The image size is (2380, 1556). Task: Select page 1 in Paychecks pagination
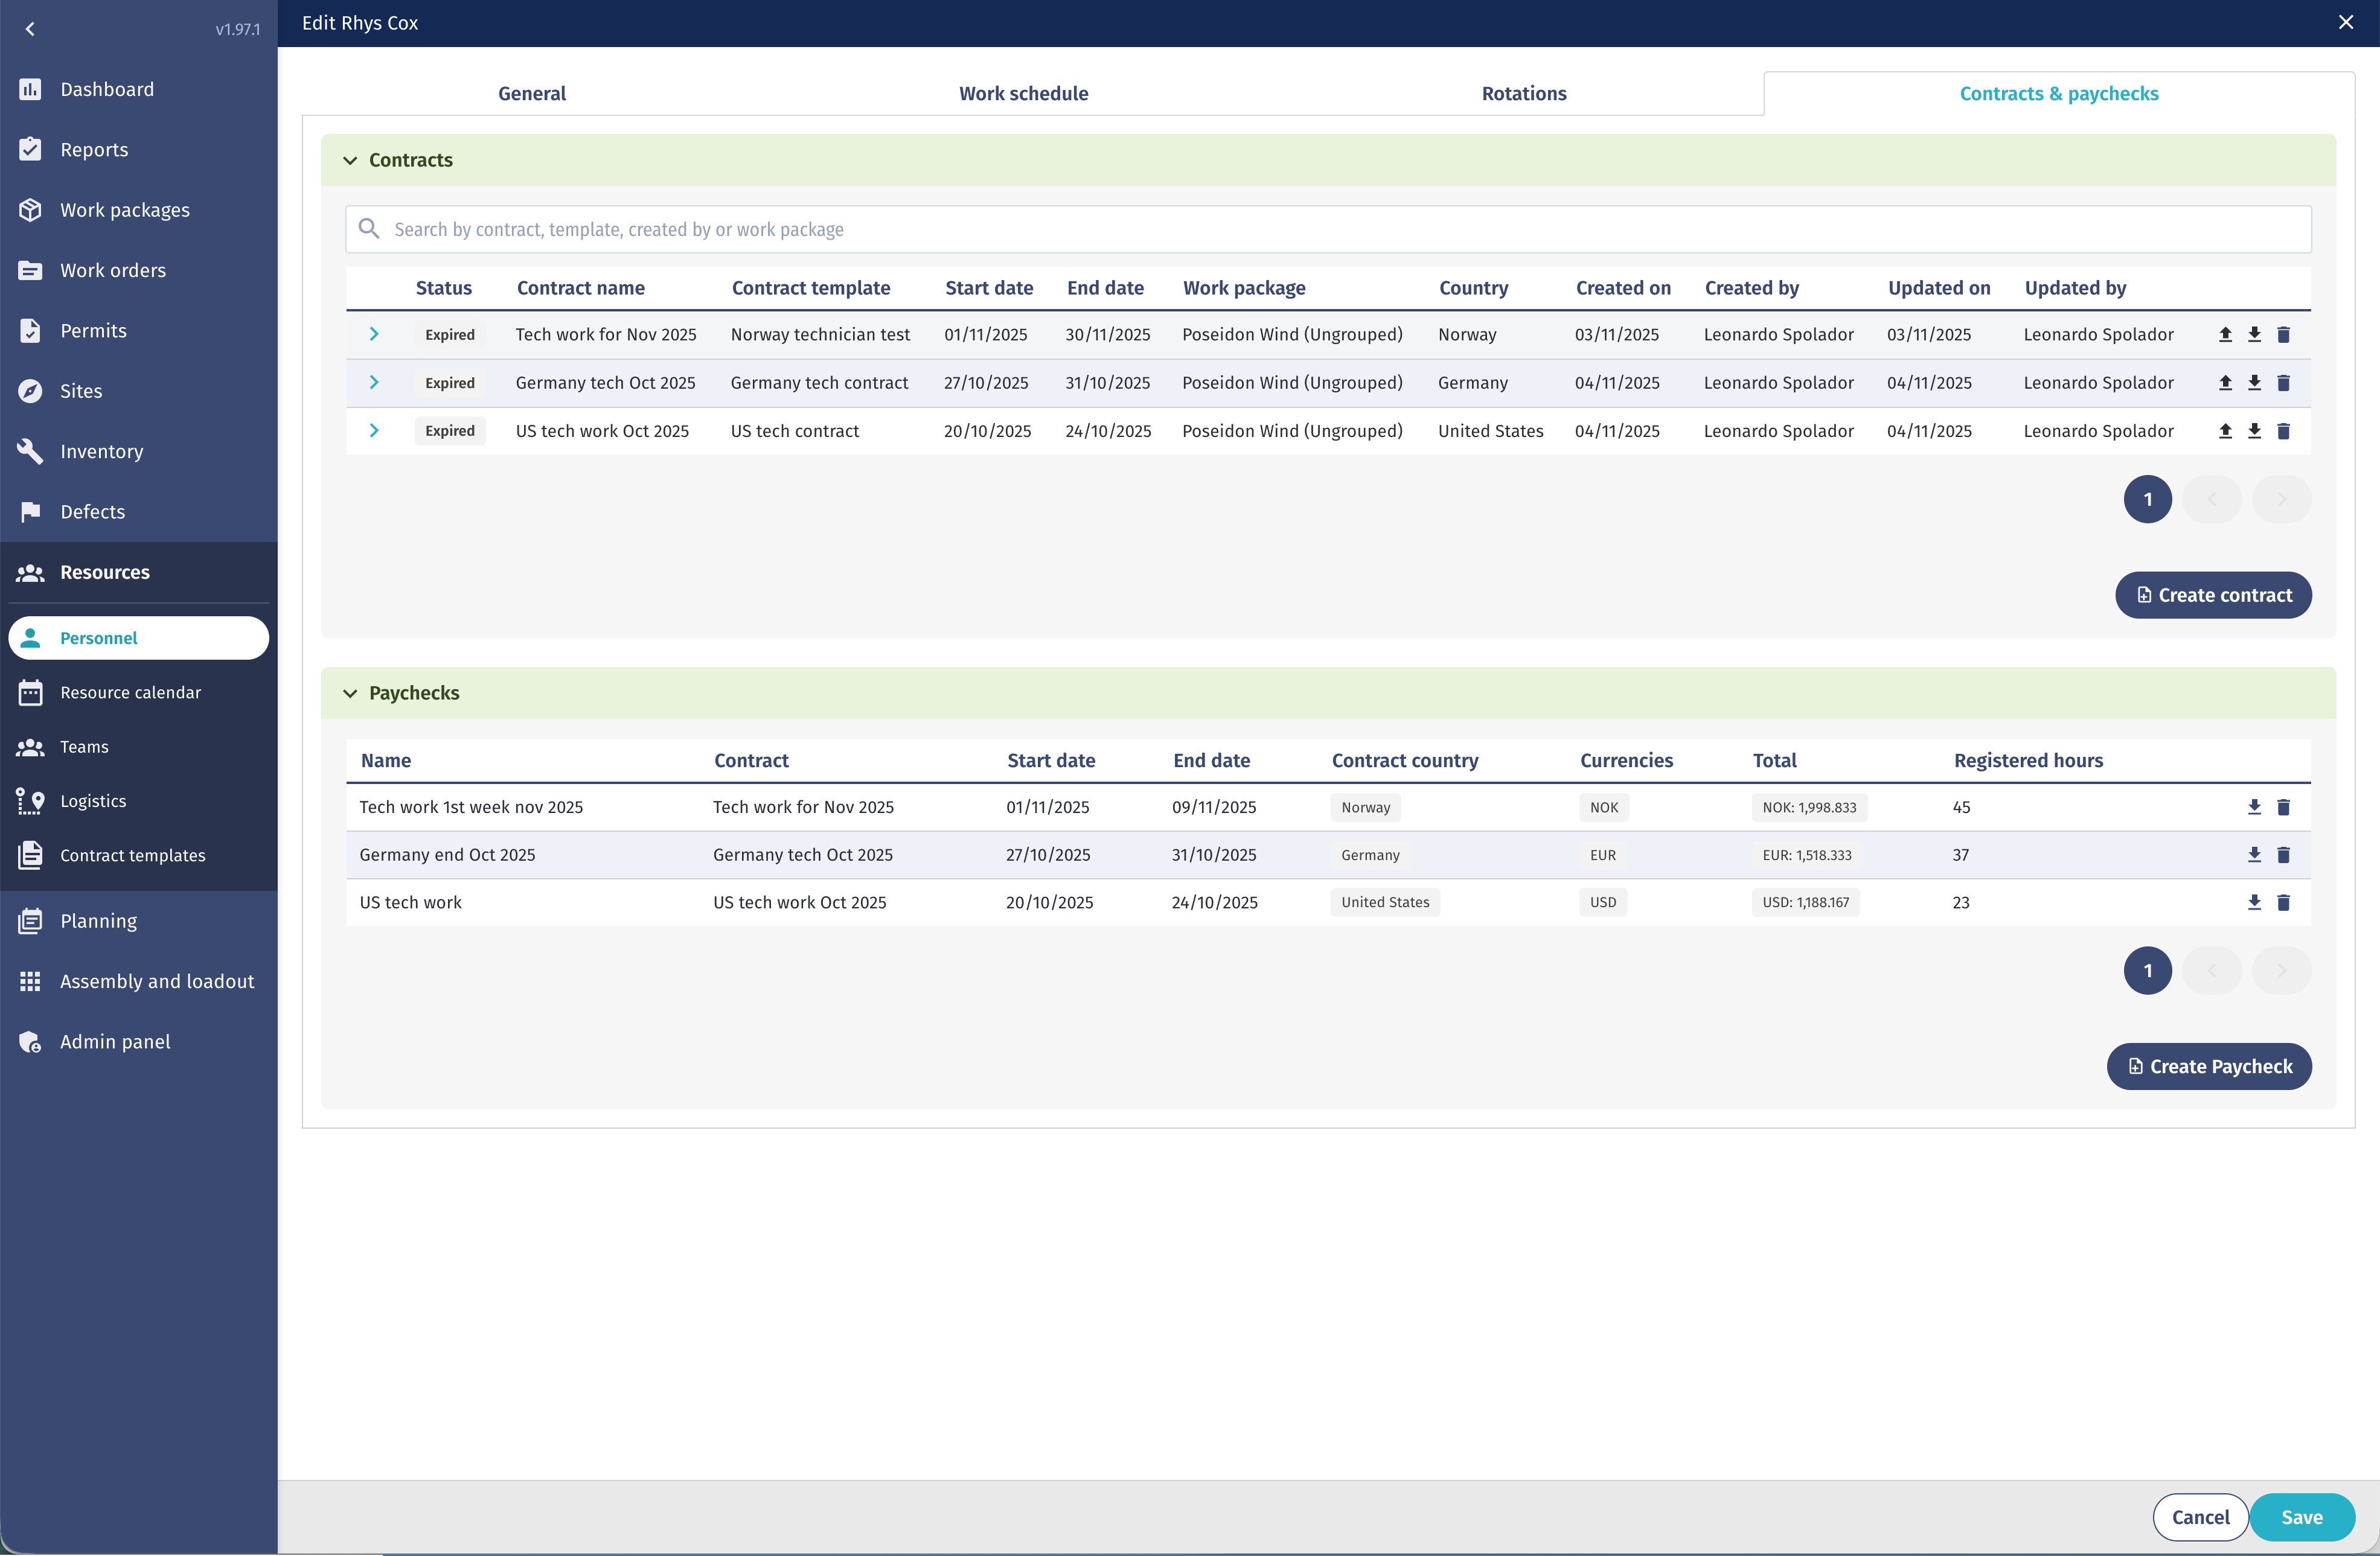2147,970
